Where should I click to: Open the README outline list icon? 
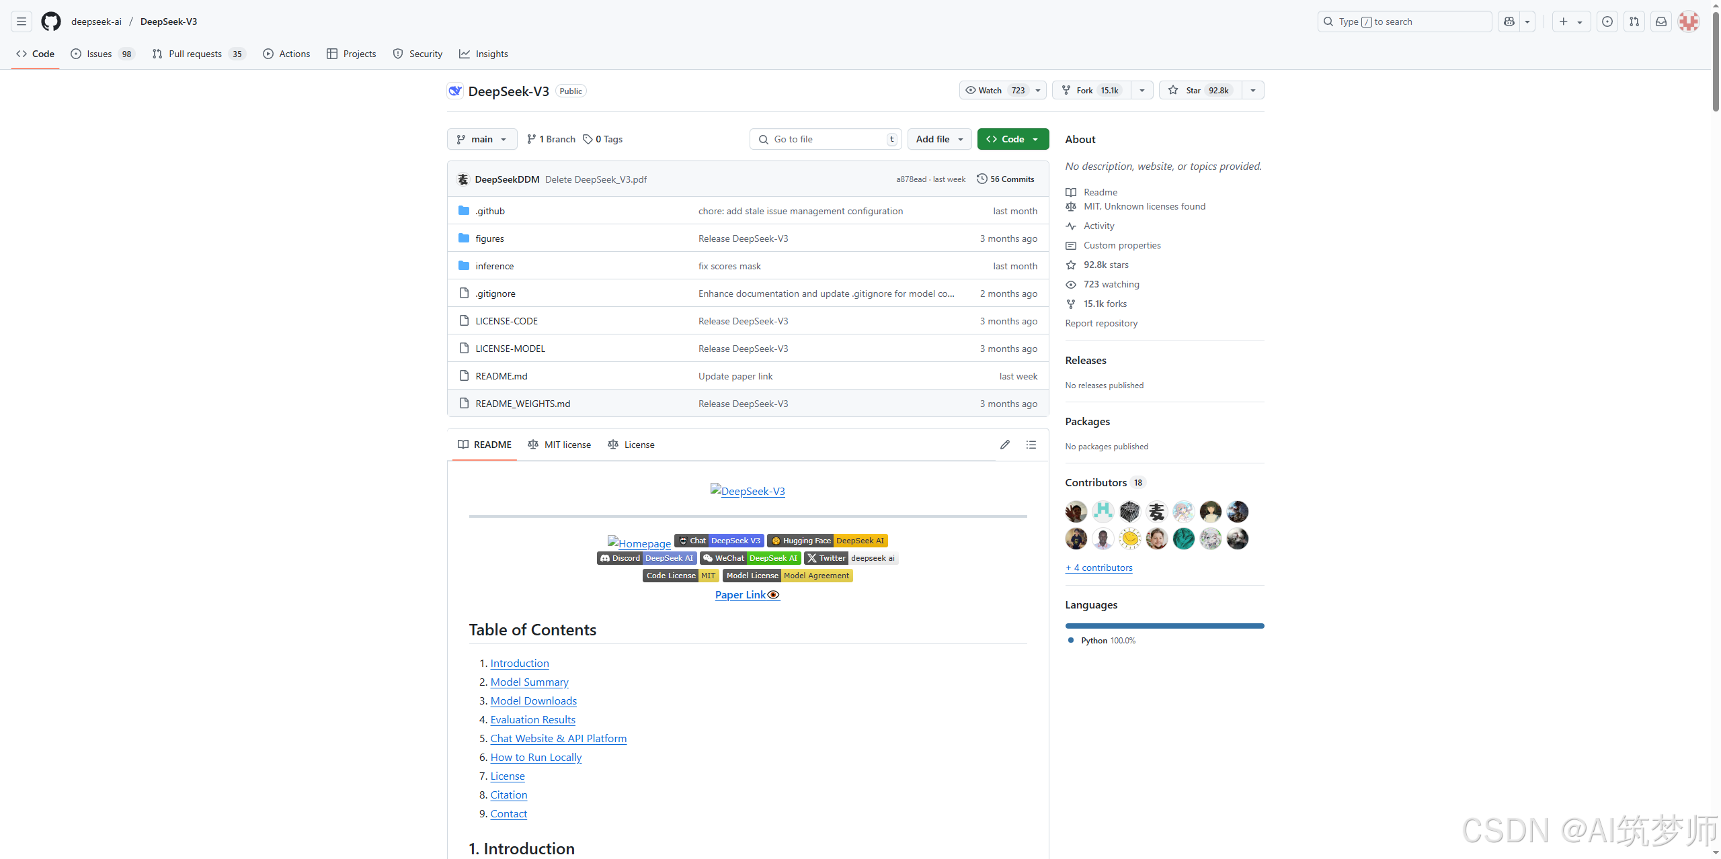pos(1031,445)
